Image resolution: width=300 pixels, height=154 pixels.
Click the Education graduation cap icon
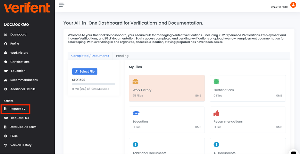coord(136,113)
